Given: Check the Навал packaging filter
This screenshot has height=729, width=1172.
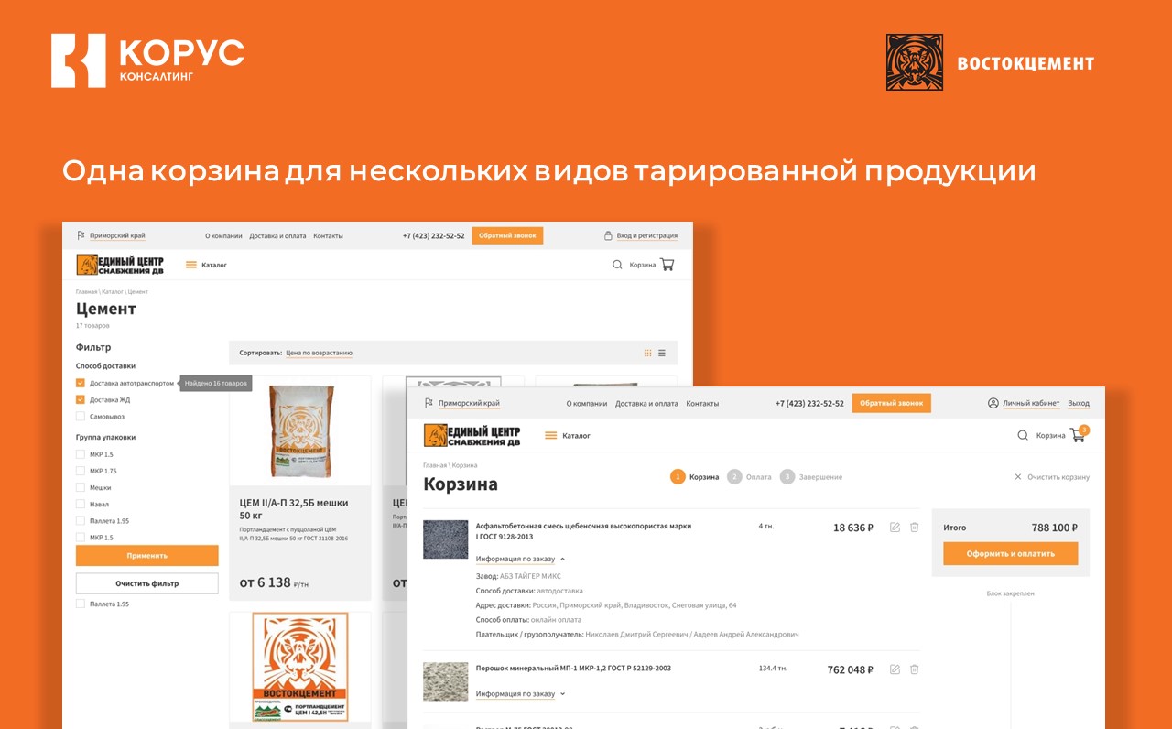Looking at the screenshot, I should tap(81, 504).
